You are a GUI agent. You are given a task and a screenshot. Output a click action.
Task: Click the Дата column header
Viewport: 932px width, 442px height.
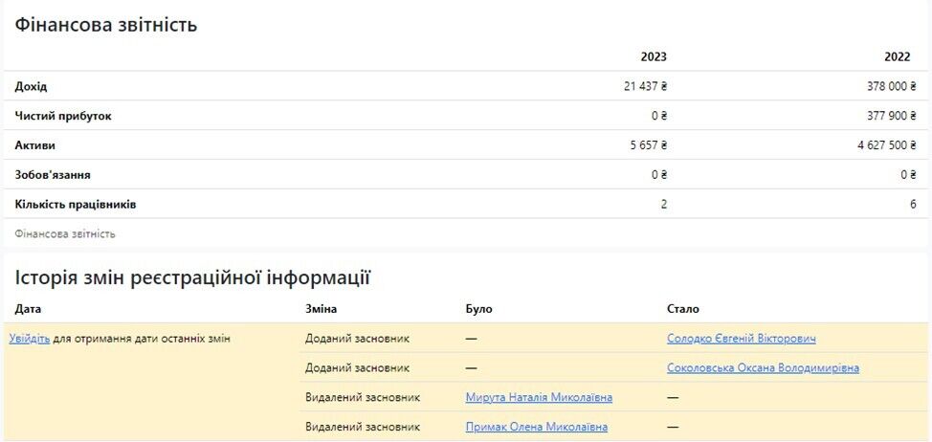tap(28, 310)
